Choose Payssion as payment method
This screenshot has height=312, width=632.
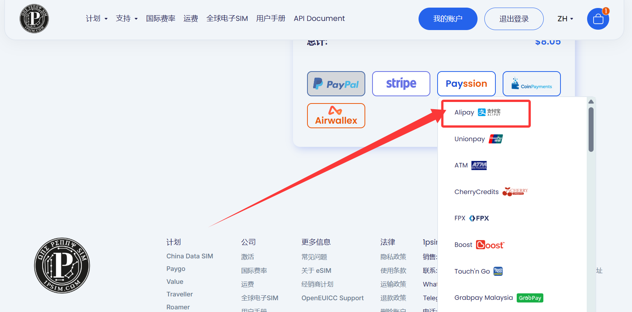click(x=466, y=84)
